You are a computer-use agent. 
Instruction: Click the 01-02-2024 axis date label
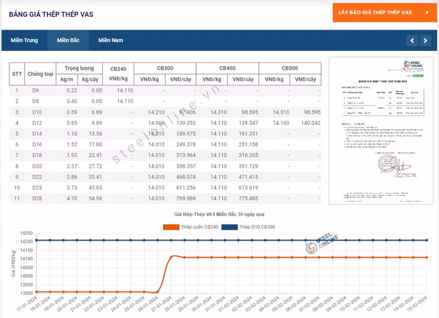228,304
